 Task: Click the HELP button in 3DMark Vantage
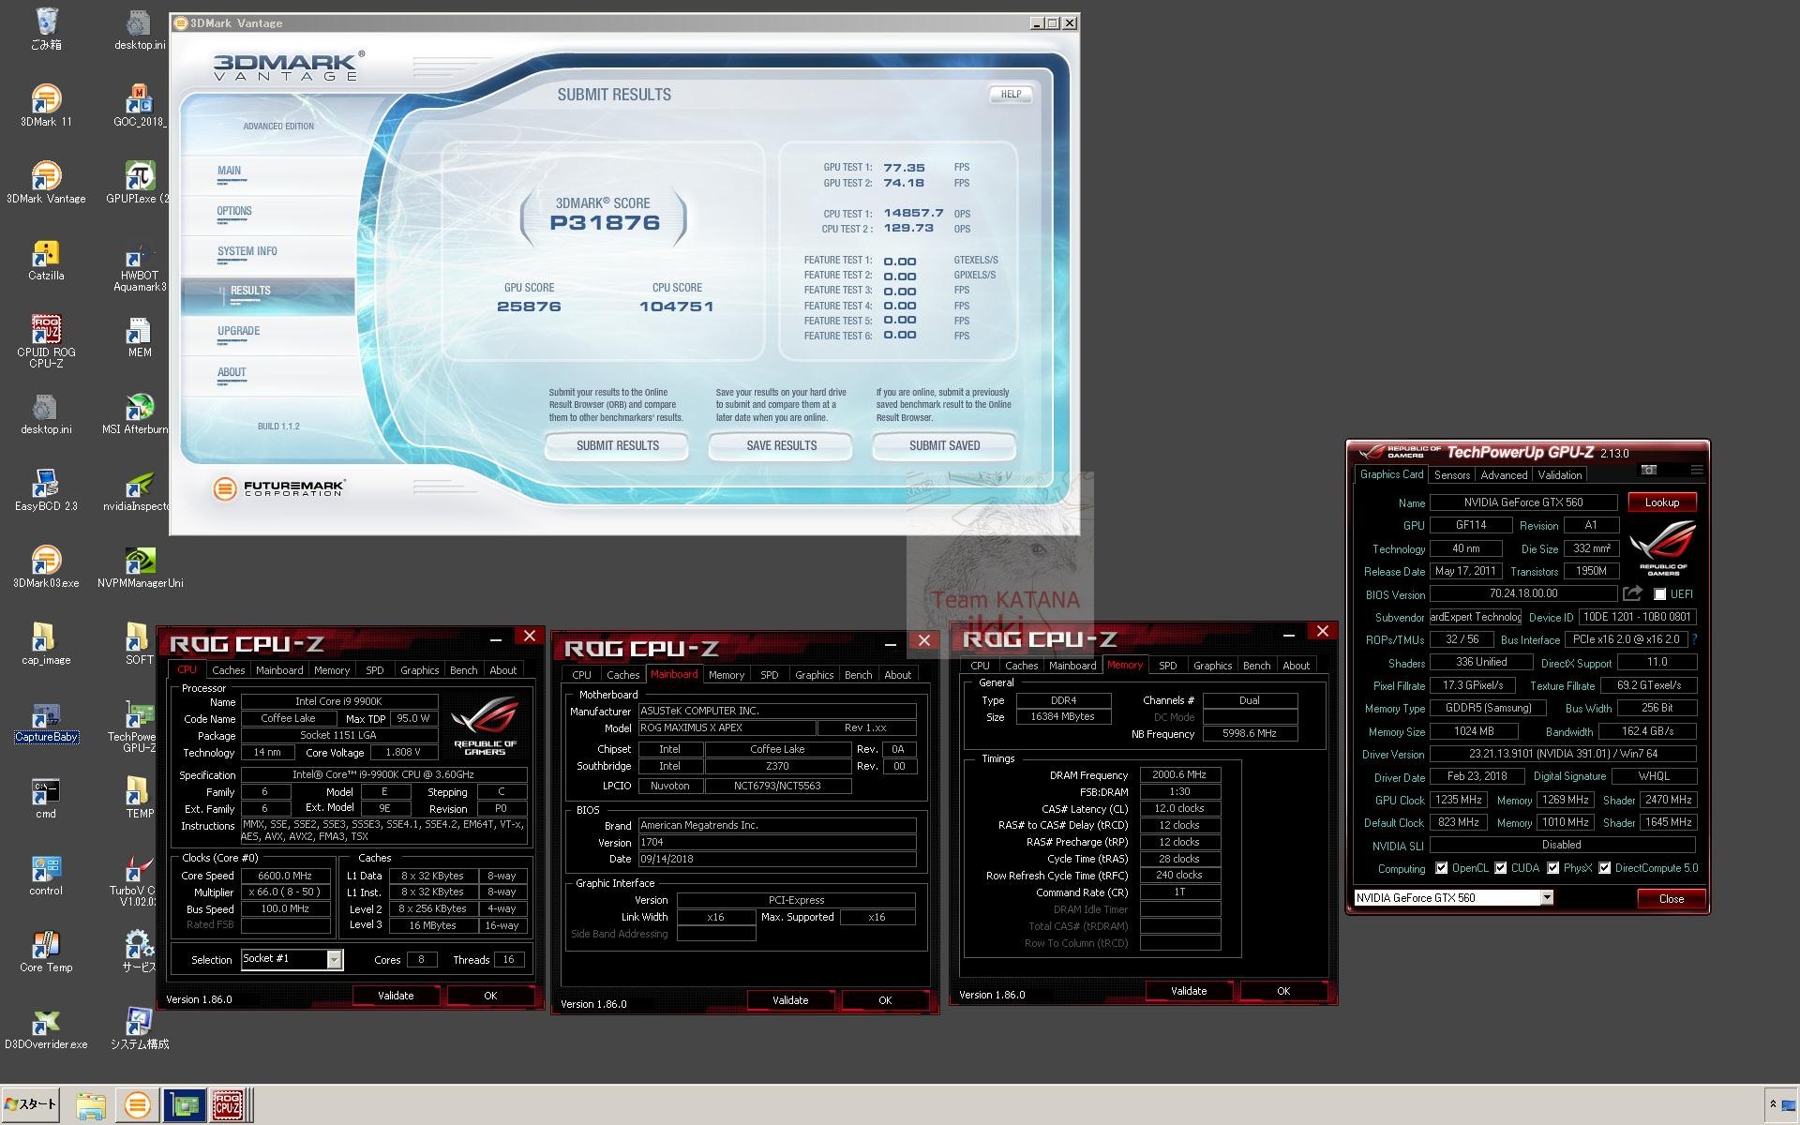pyautogui.click(x=1011, y=95)
